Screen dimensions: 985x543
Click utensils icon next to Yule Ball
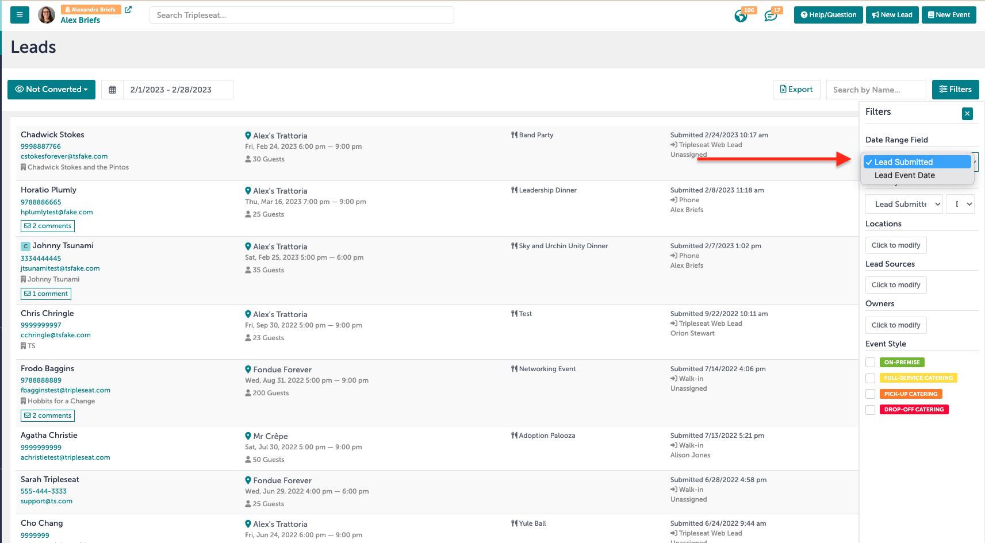[514, 523]
